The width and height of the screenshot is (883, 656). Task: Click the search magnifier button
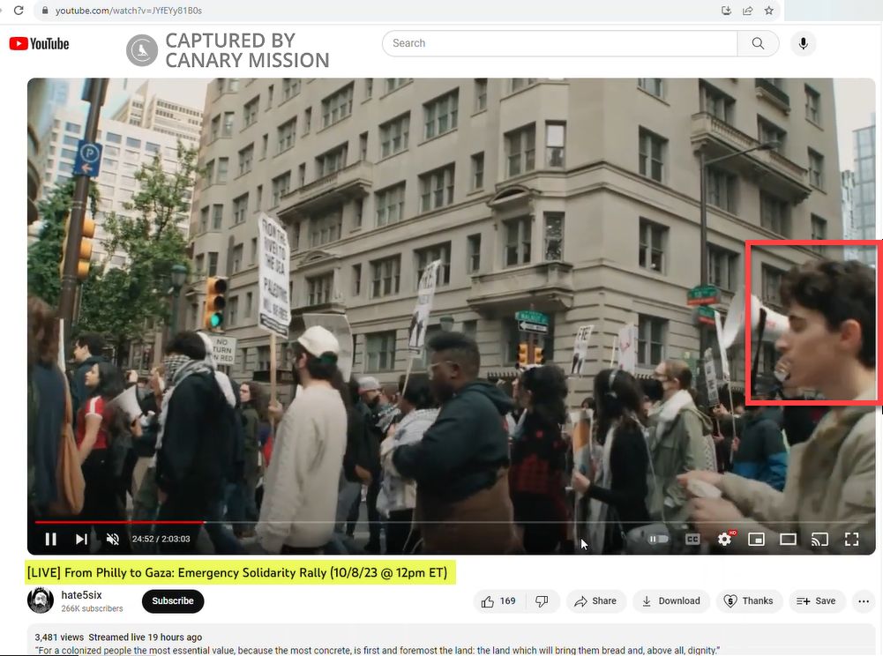(x=758, y=43)
